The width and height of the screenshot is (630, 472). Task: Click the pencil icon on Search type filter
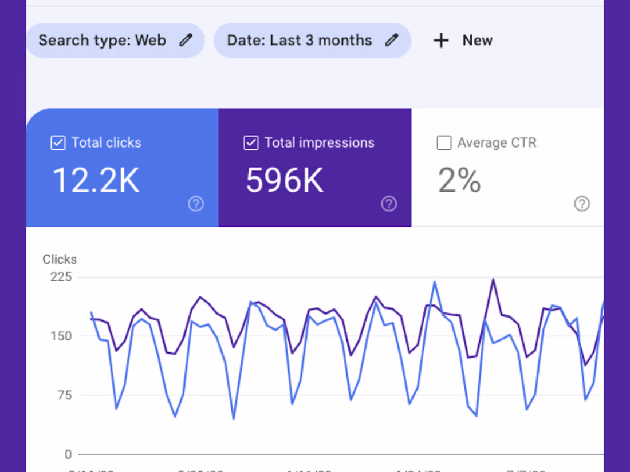(x=186, y=40)
